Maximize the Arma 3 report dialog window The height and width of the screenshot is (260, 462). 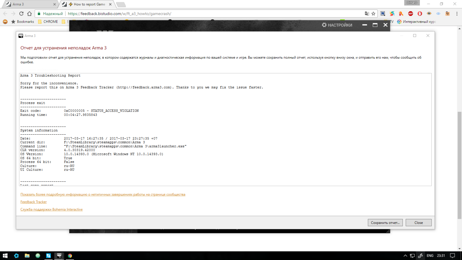click(x=415, y=35)
